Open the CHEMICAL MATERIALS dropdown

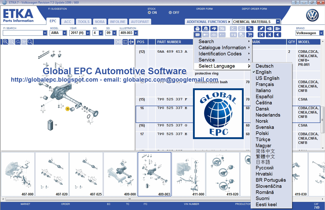click(x=278, y=22)
